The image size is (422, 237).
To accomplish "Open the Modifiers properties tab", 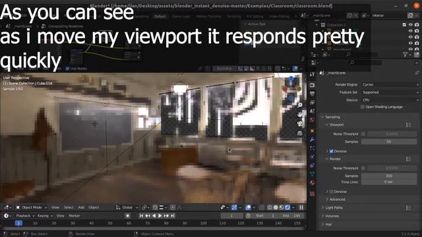I will click(312, 140).
